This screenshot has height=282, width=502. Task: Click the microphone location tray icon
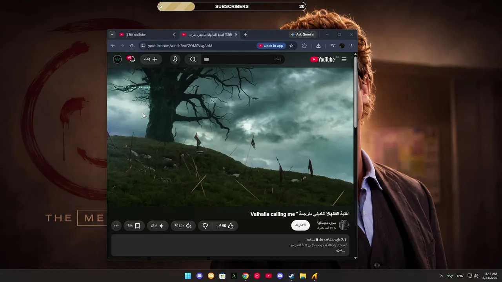point(450,276)
